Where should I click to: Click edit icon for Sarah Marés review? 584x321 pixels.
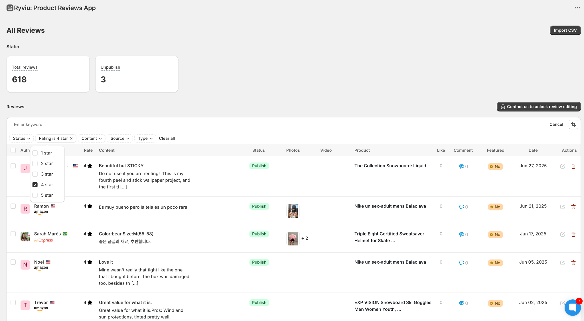pos(562,234)
